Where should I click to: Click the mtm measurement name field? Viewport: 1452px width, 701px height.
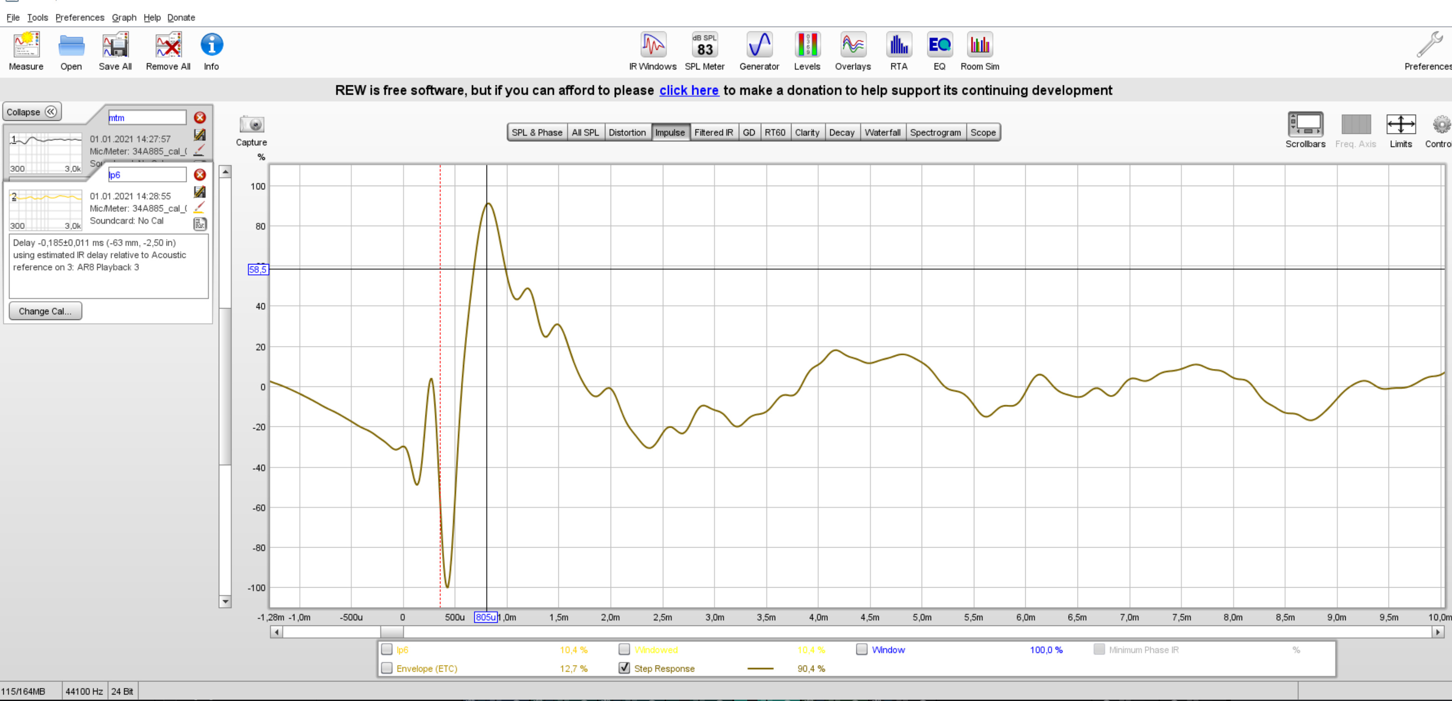pos(146,117)
